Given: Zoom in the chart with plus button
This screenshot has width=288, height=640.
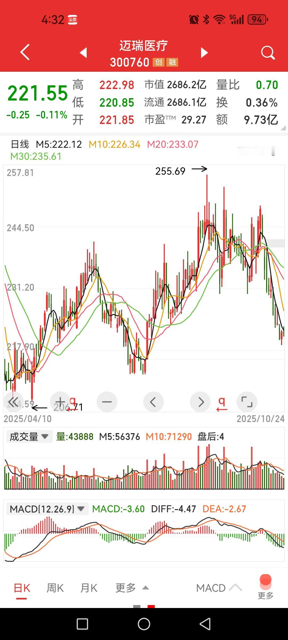Looking at the screenshot, I should tap(60, 402).
